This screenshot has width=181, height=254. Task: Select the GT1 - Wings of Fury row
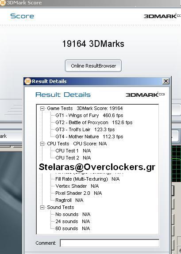(x=89, y=115)
